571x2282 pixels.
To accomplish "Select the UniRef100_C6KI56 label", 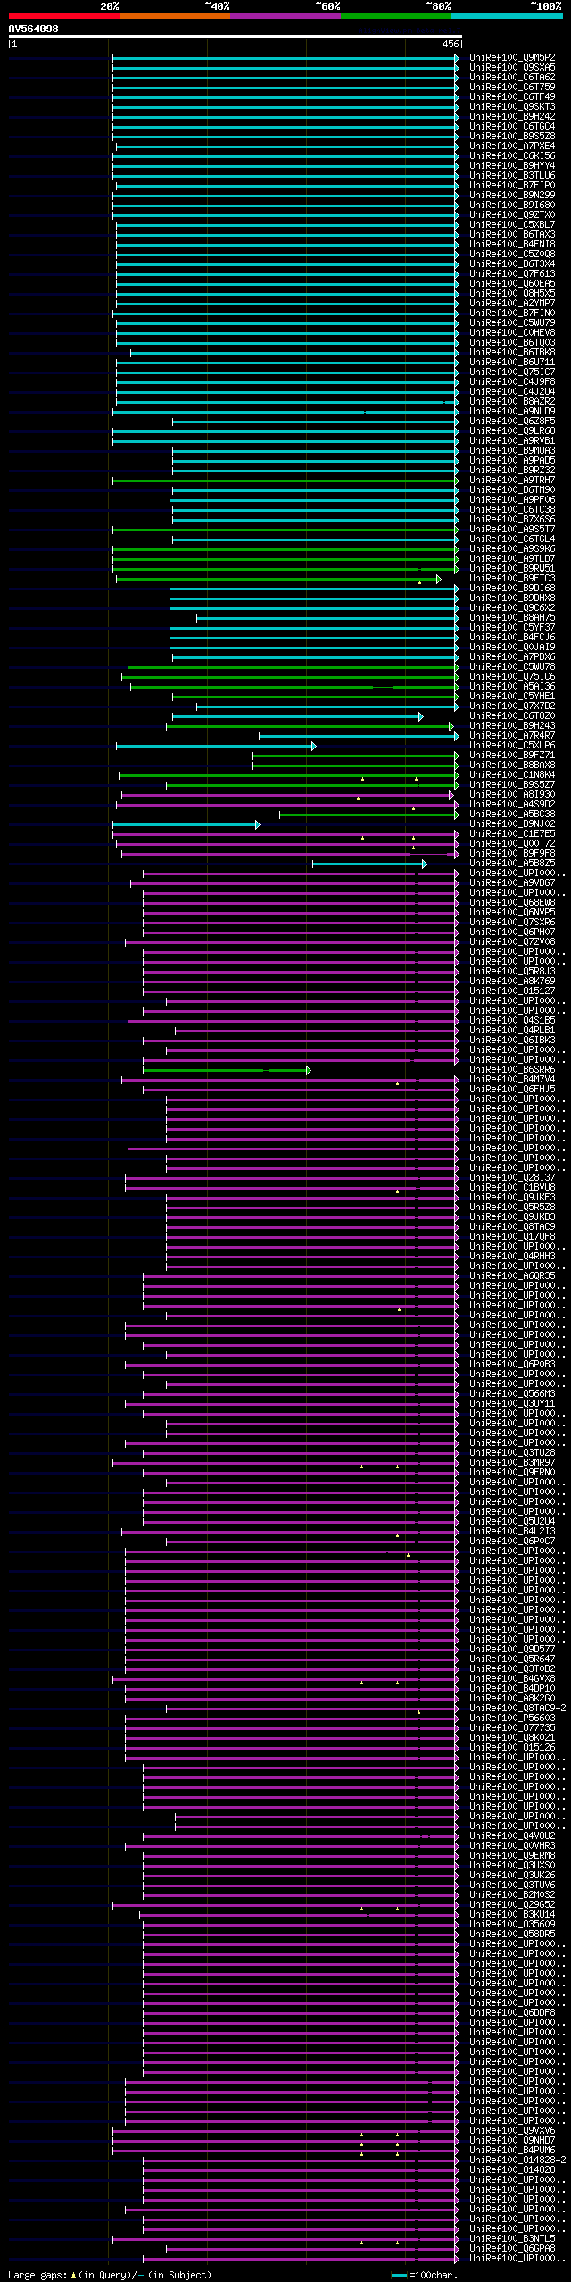I will coord(512,156).
